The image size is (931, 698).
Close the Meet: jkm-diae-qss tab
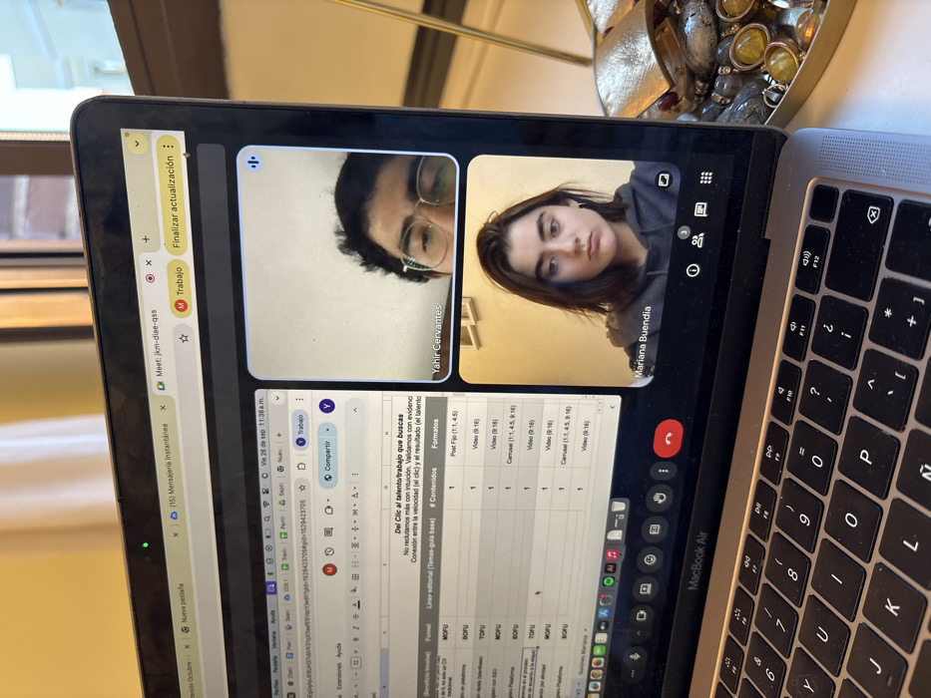click(149, 262)
